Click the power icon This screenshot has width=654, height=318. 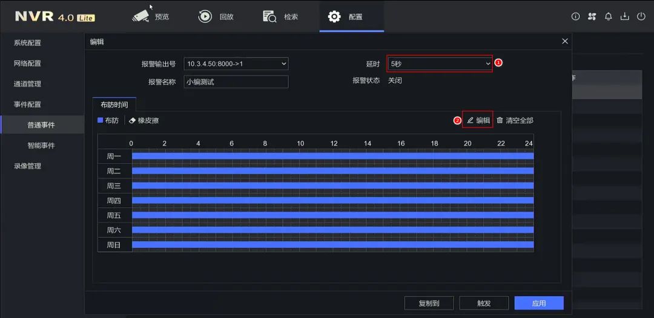coord(641,16)
